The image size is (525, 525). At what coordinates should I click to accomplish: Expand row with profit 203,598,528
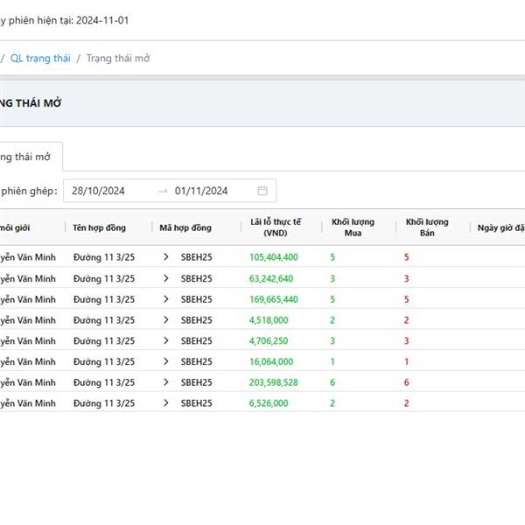[165, 382]
